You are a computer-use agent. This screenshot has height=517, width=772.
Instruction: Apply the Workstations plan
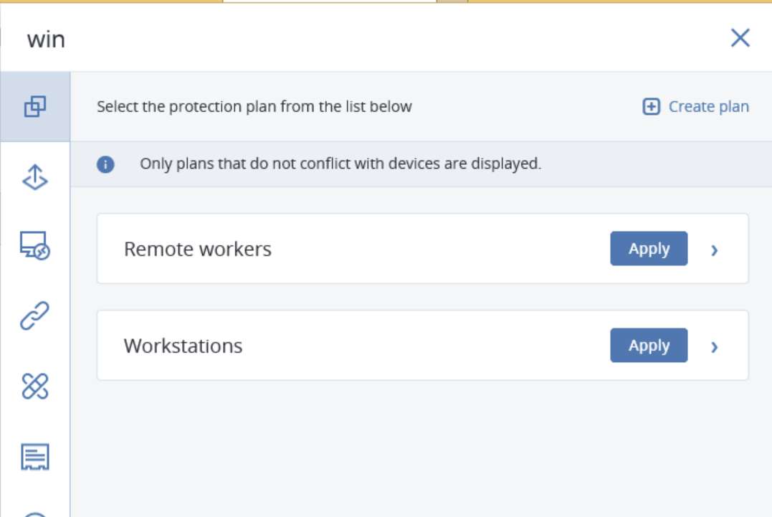(x=649, y=345)
